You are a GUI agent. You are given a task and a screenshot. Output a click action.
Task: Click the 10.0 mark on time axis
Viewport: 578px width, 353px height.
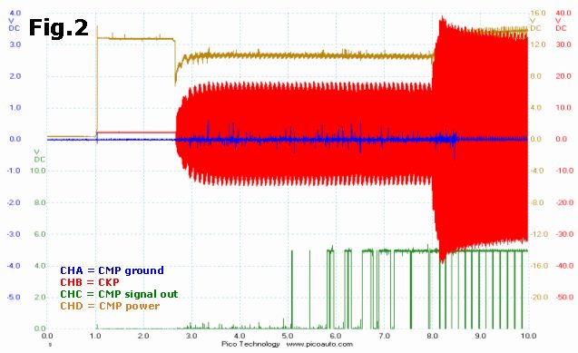click(x=528, y=336)
